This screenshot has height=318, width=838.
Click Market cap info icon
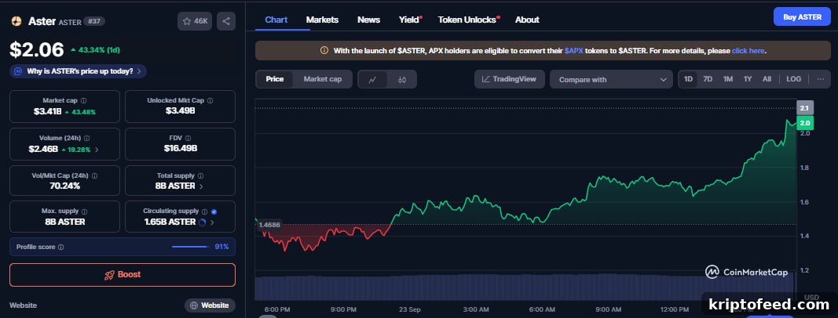click(83, 100)
